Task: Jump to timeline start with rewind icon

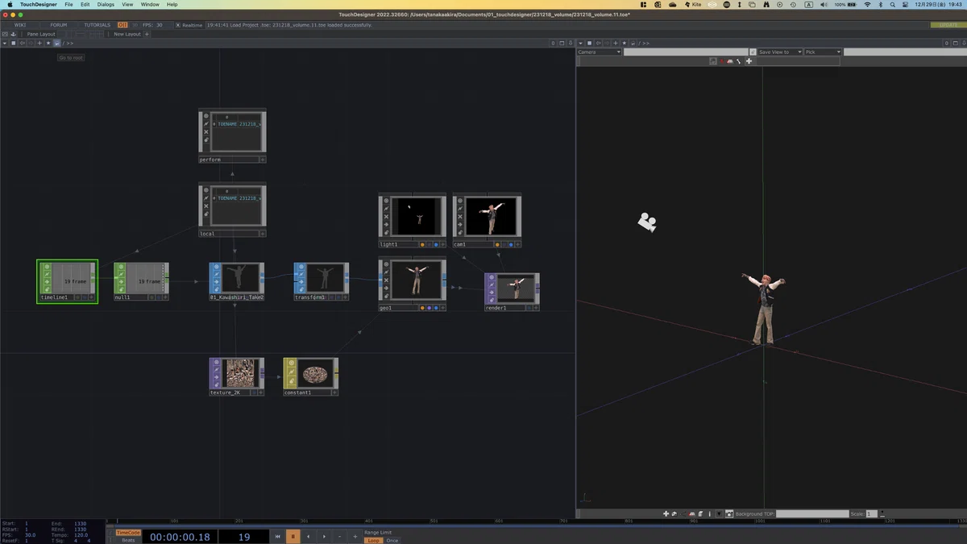Action: (x=278, y=537)
